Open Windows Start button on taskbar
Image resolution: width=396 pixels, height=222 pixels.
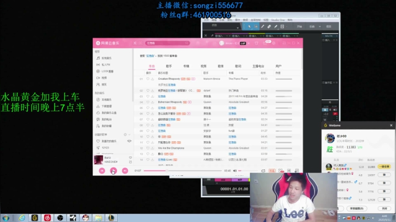click(6, 218)
